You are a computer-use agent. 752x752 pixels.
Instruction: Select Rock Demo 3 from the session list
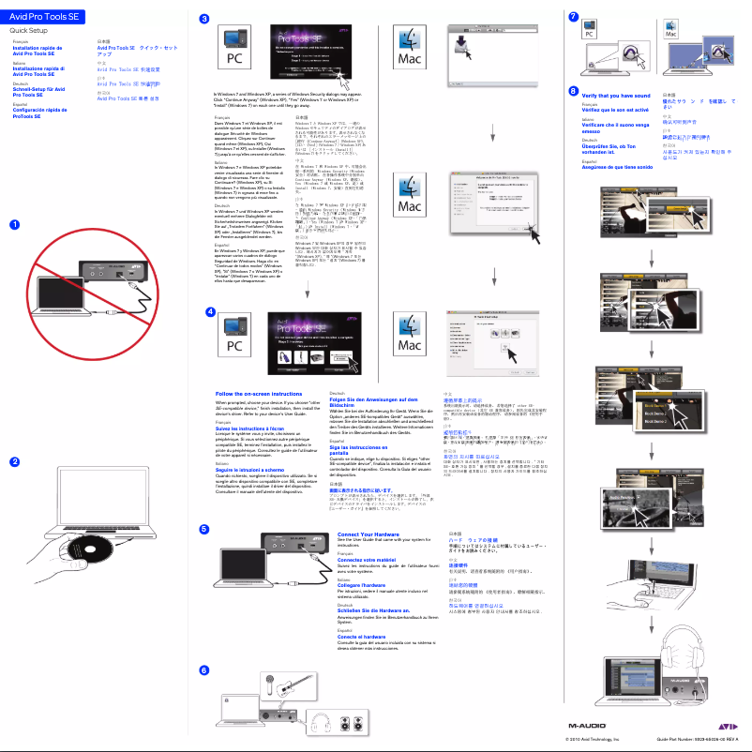coord(655,422)
